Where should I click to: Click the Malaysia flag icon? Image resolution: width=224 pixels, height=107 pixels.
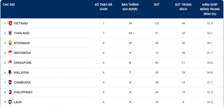coord(10,72)
